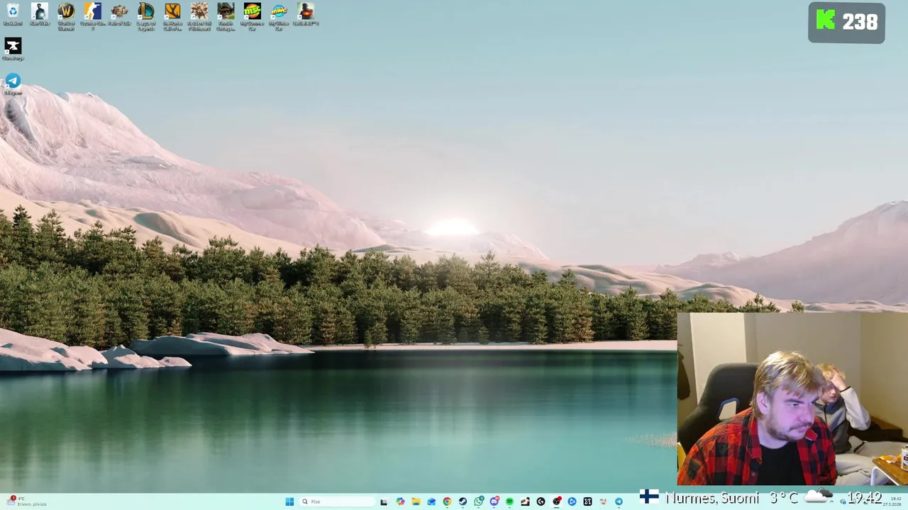This screenshot has height=510, width=908.
Task: Select the Path of Exile shortcut
Action: pos(119,14)
